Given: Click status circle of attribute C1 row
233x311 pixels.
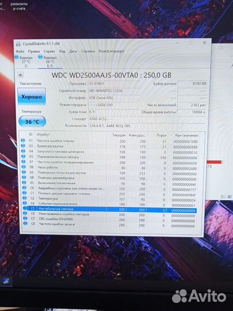Looking at the screenshot, I should click(x=24, y=193).
